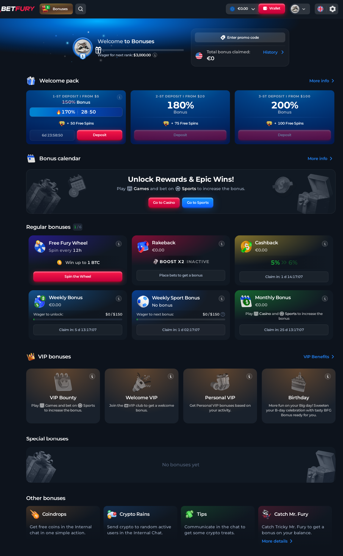Open the Bonuses tab in header
The image size is (343, 556).
click(56, 9)
